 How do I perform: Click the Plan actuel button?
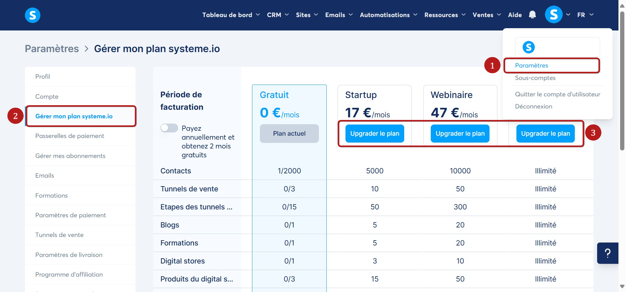pyautogui.click(x=289, y=133)
